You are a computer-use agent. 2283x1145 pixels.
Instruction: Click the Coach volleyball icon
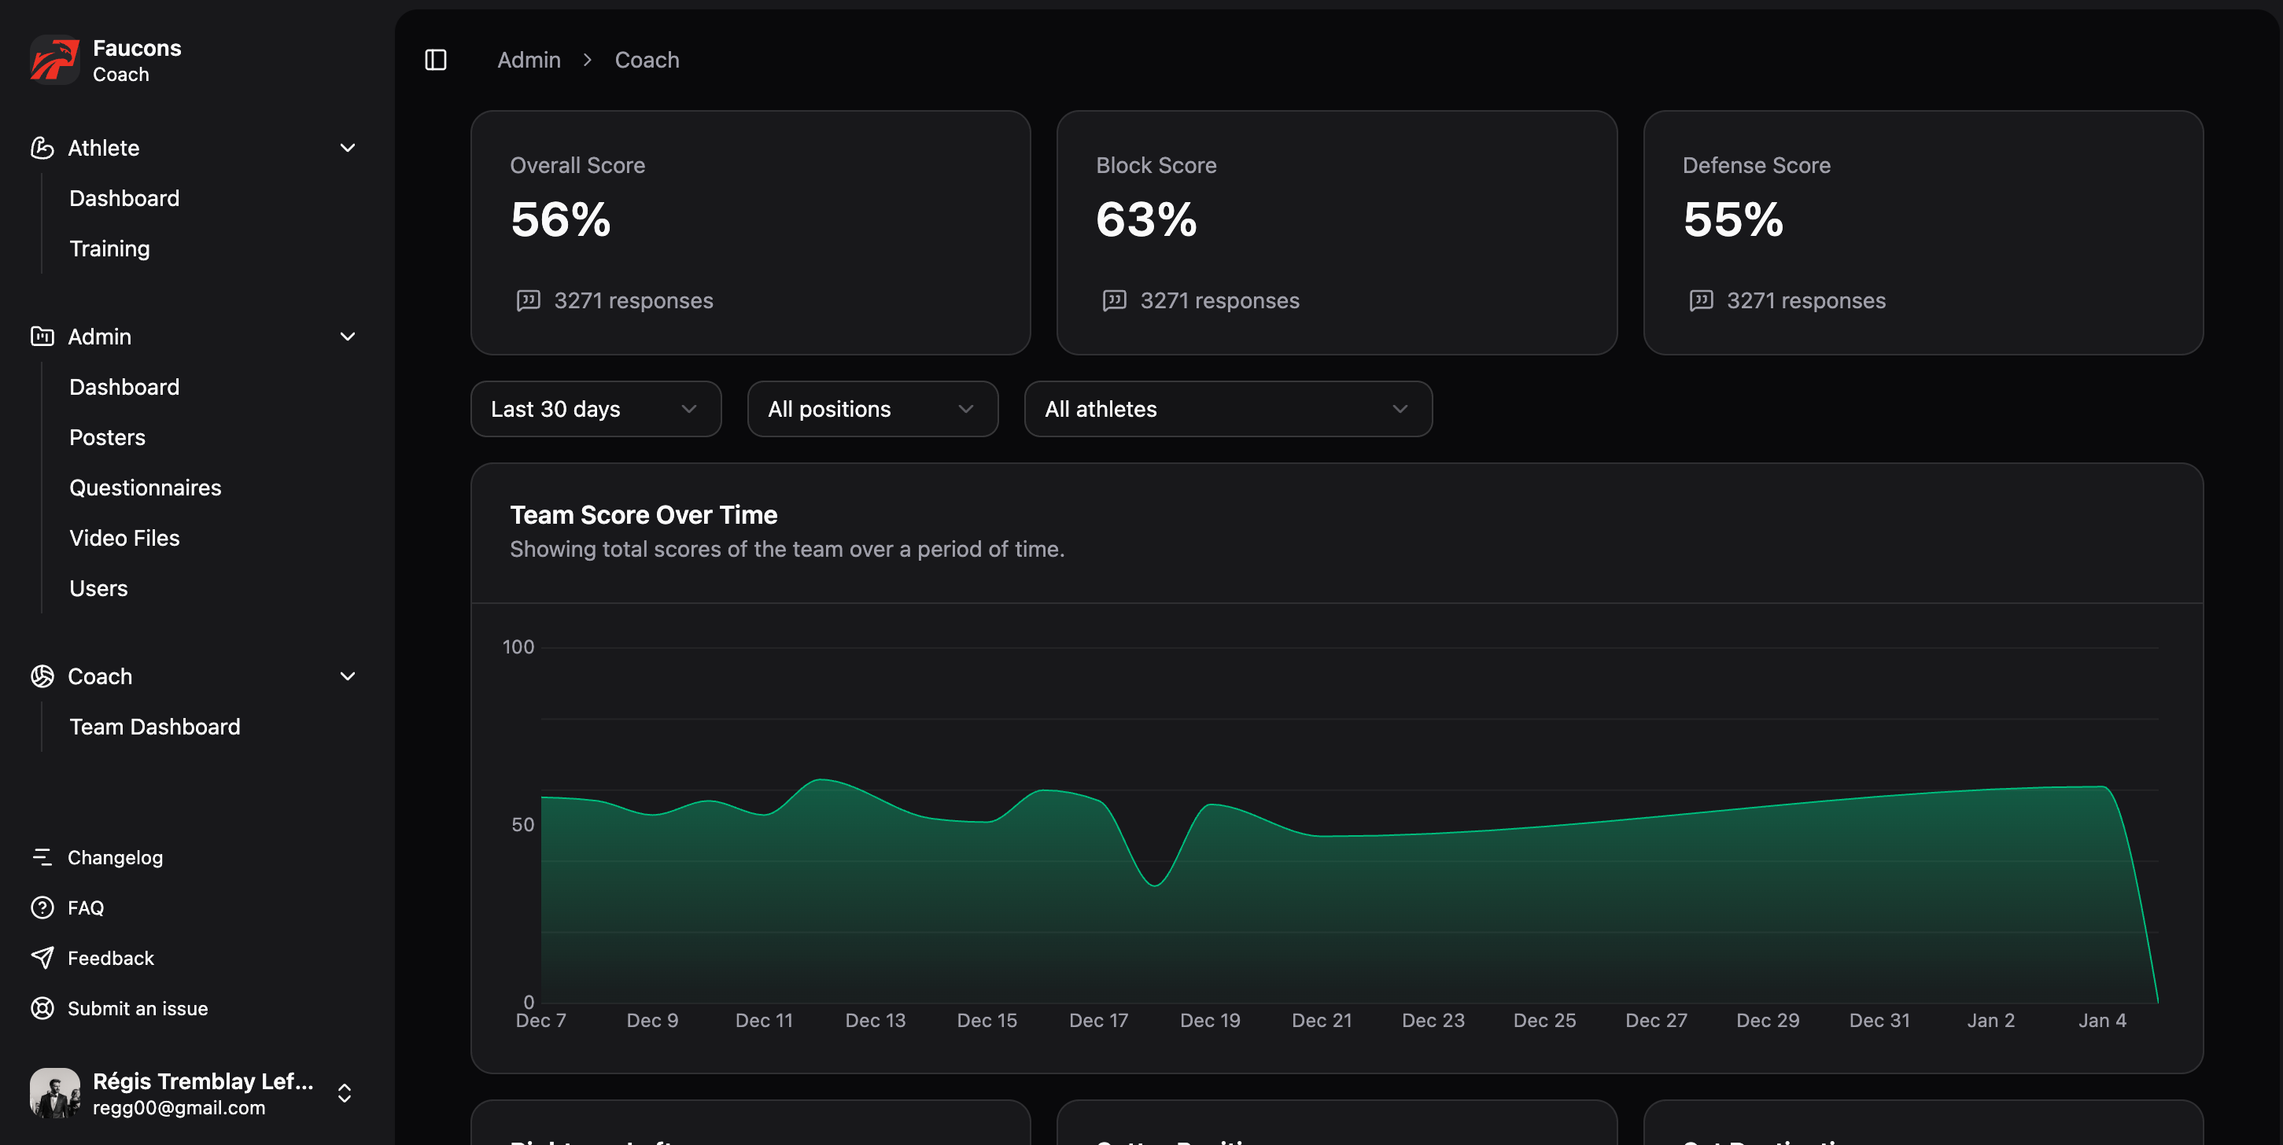click(x=42, y=676)
